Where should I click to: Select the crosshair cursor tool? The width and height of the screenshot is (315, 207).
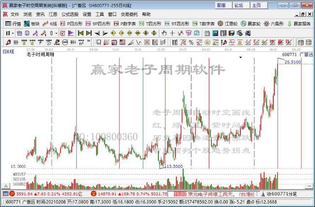(172, 33)
